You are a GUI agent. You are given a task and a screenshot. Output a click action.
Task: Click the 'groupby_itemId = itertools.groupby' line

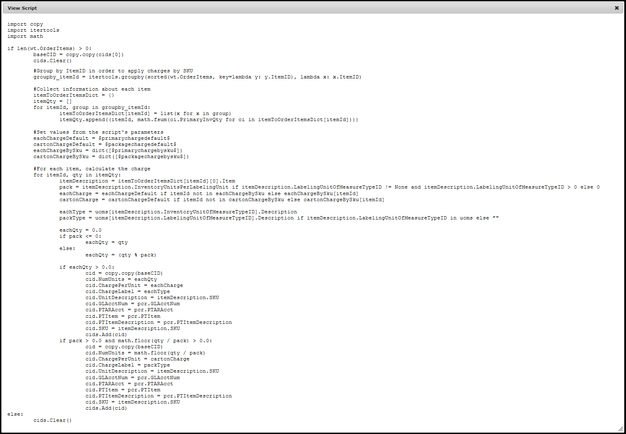coord(197,77)
